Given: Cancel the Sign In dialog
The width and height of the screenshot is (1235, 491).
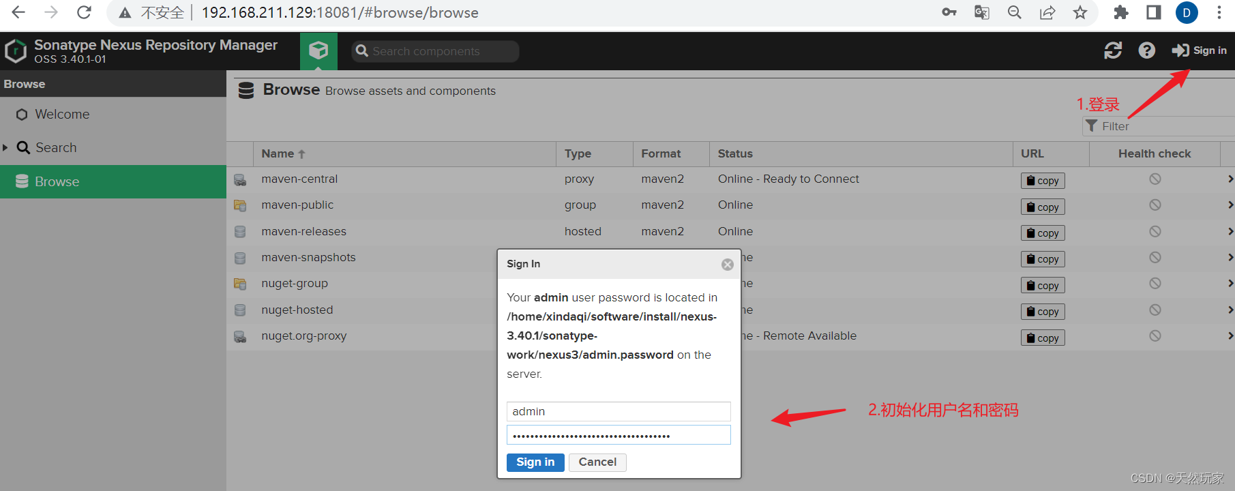Looking at the screenshot, I should (x=597, y=462).
